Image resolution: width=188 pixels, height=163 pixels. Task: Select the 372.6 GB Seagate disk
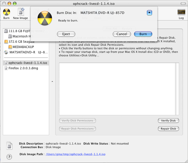pos(26,42)
